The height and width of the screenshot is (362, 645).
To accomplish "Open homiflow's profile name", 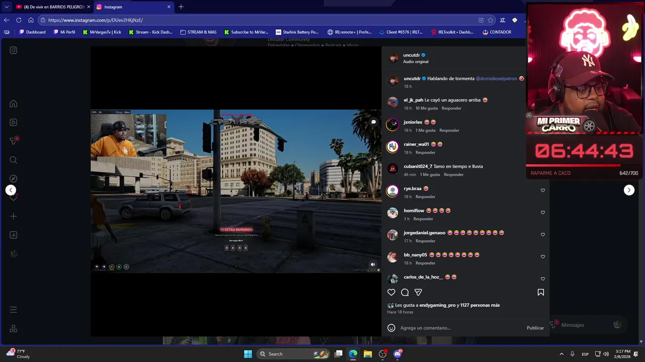I will point(414,211).
